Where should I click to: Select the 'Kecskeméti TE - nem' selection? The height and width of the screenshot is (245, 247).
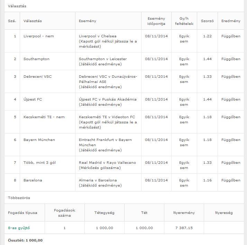point(44,117)
